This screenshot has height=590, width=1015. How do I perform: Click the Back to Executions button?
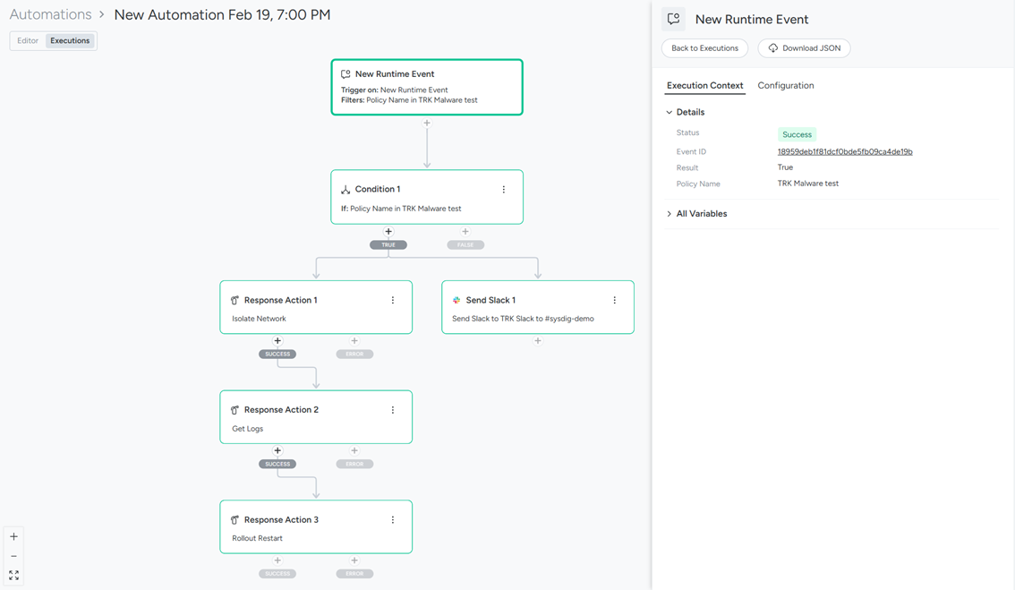tap(704, 48)
